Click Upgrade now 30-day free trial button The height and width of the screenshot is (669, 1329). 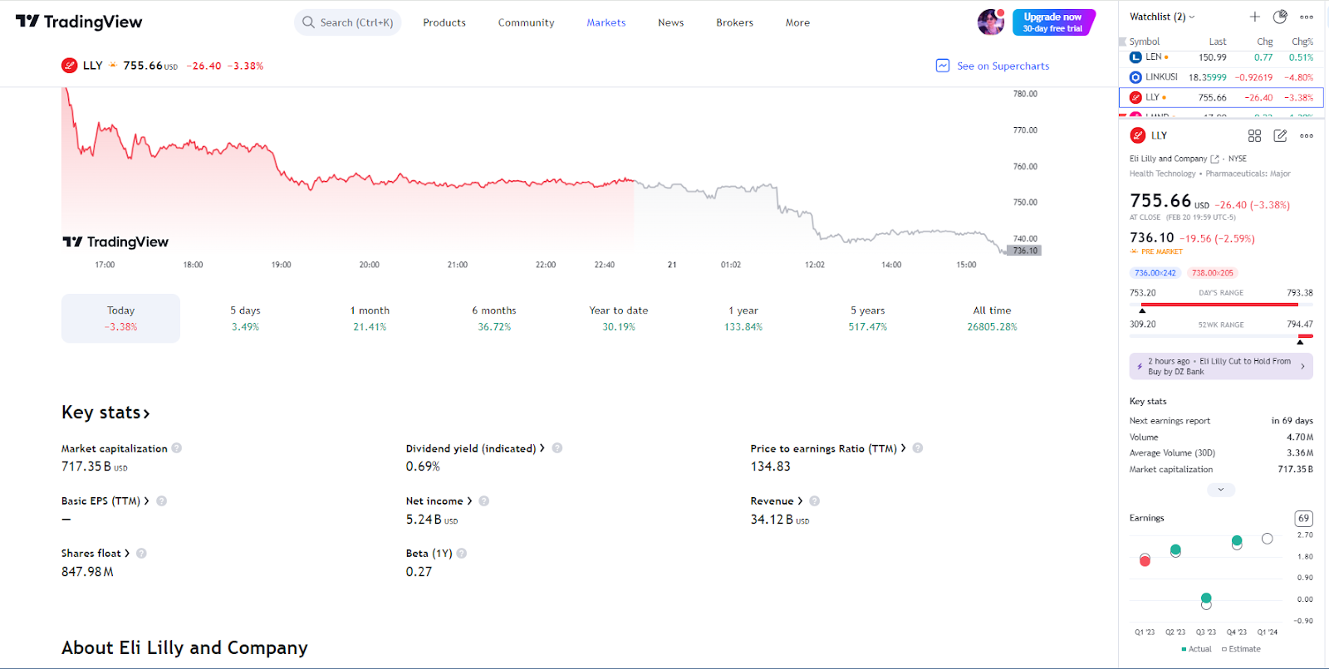pyautogui.click(x=1053, y=22)
